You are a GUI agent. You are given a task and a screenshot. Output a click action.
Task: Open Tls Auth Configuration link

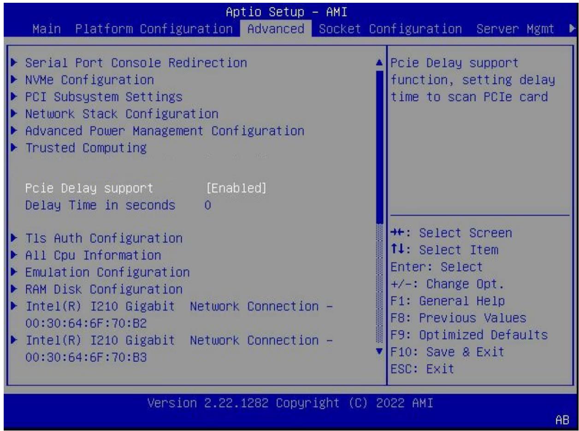point(104,238)
